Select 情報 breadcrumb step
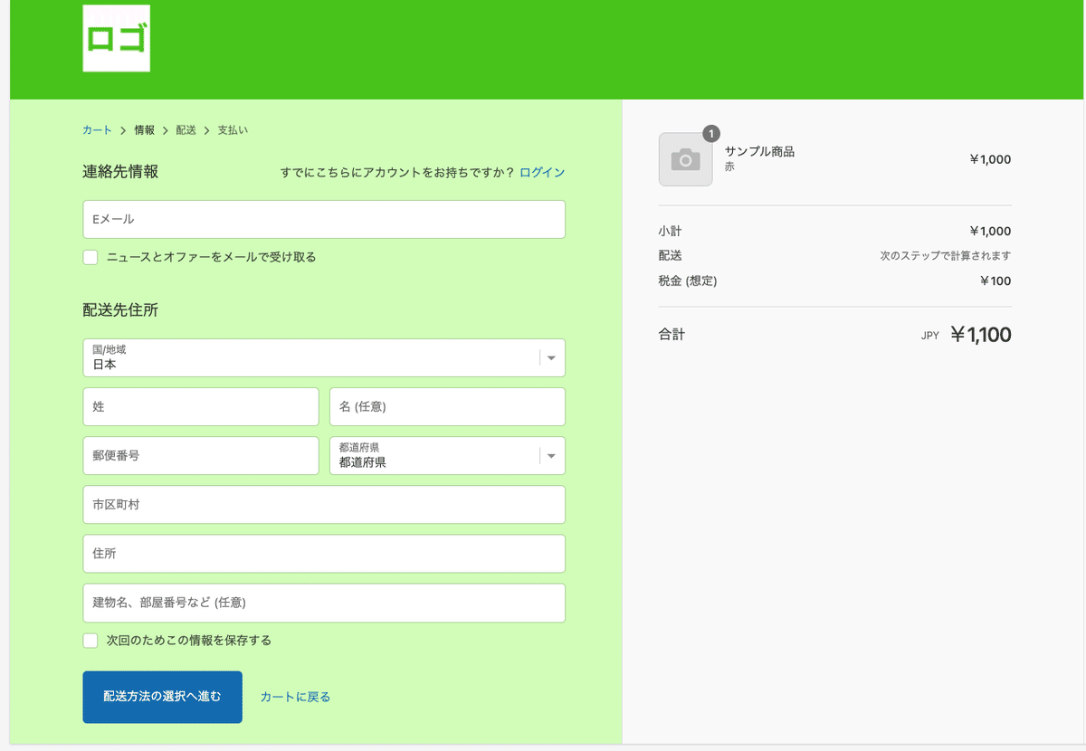Image resolution: width=1086 pixels, height=751 pixels. pyautogui.click(x=145, y=130)
